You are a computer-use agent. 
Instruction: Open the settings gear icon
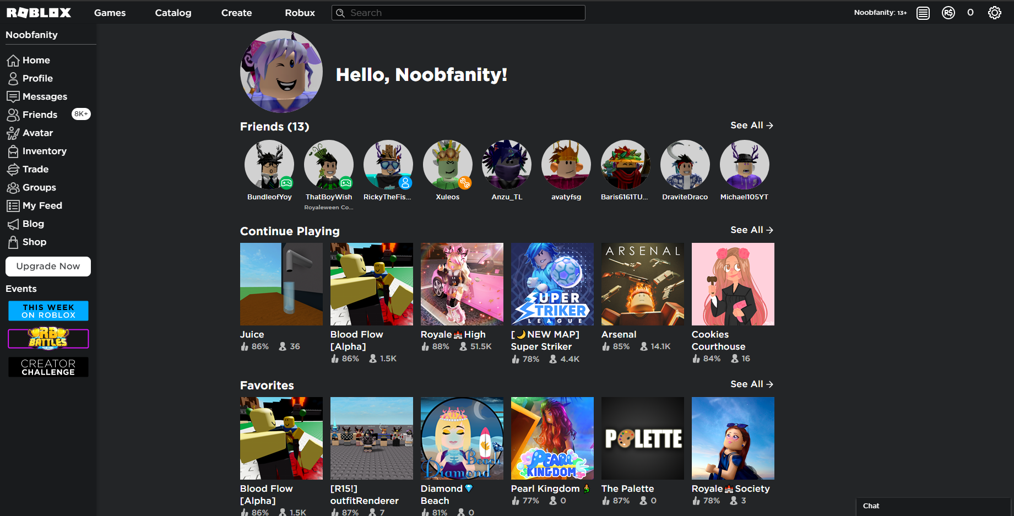coord(994,13)
